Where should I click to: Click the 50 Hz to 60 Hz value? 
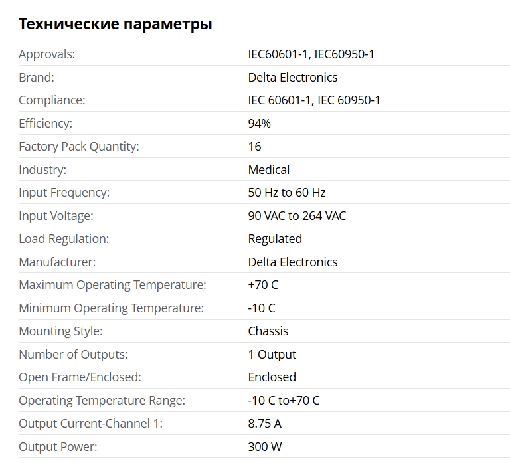287,193
